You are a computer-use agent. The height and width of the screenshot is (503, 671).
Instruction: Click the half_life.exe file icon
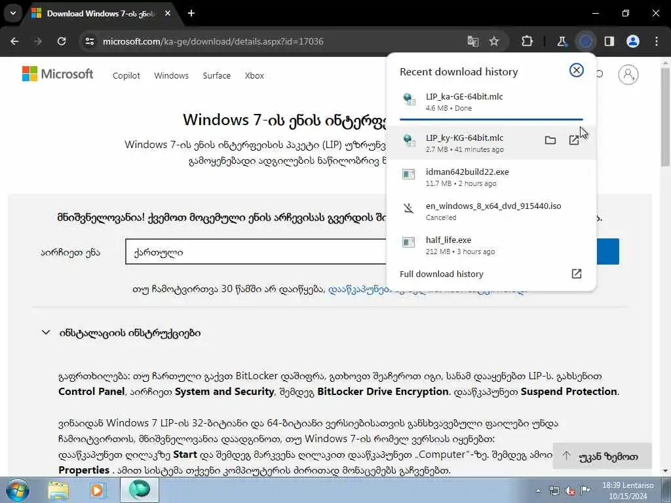409,242
